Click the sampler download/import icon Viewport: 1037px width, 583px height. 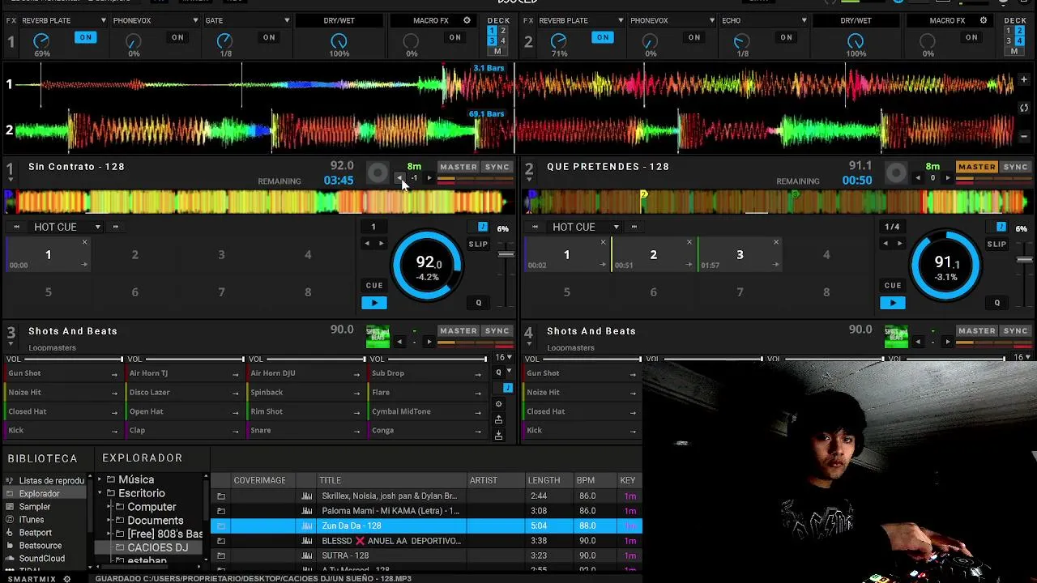coord(498,435)
